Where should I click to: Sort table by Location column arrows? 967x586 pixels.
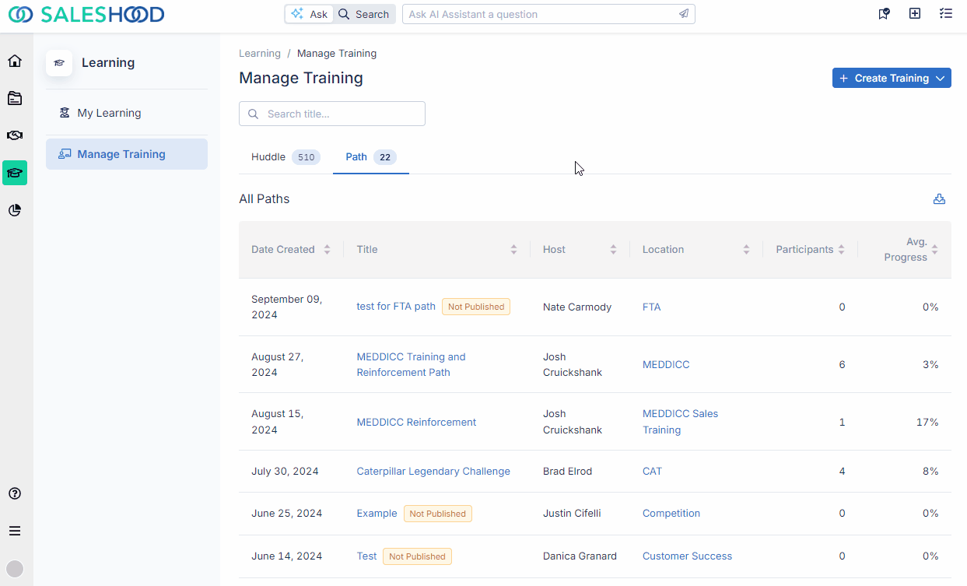746,250
